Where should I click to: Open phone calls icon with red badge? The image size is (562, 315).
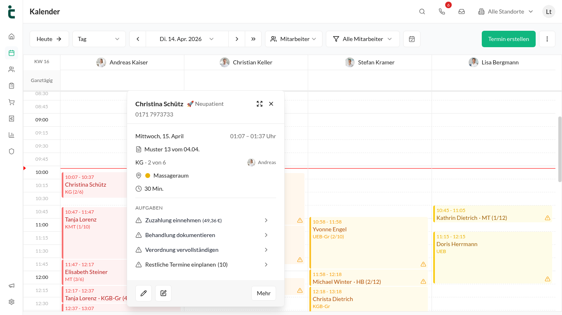(x=442, y=11)
